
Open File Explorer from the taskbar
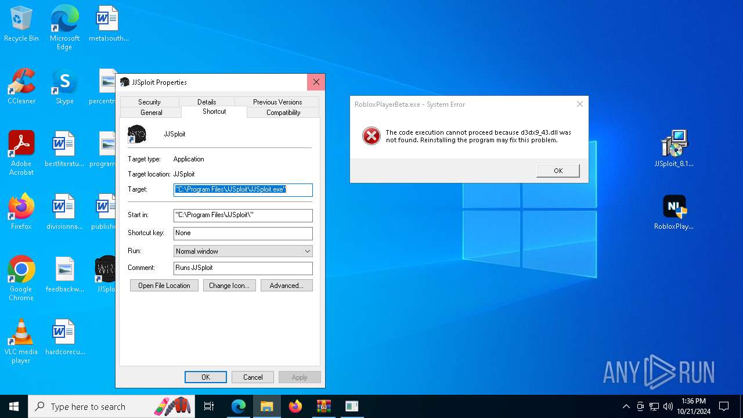[267, 406]
